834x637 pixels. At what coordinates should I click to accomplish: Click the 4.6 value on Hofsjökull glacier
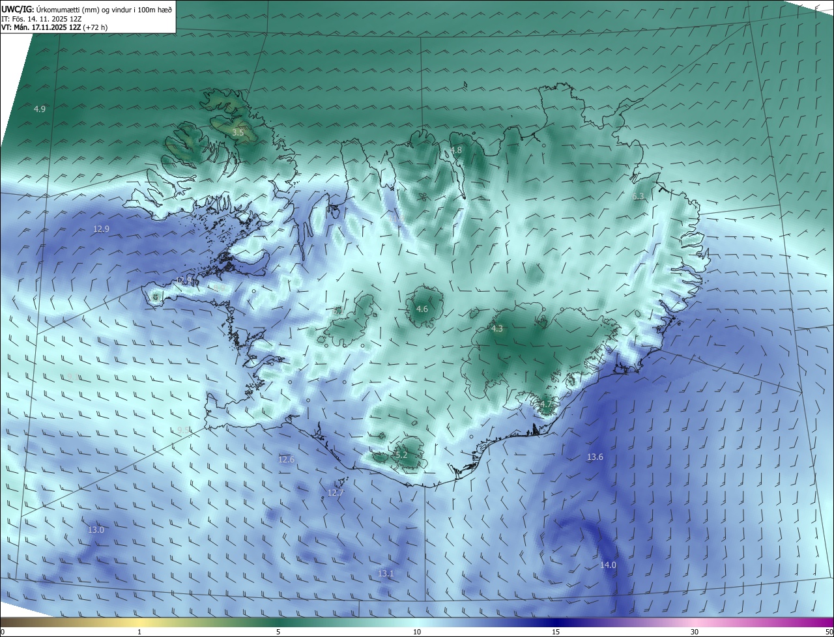(422, 309)
